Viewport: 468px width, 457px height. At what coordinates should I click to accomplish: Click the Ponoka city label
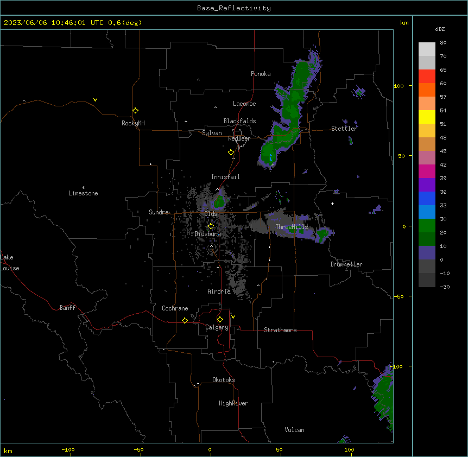click(x=261, y=74)
